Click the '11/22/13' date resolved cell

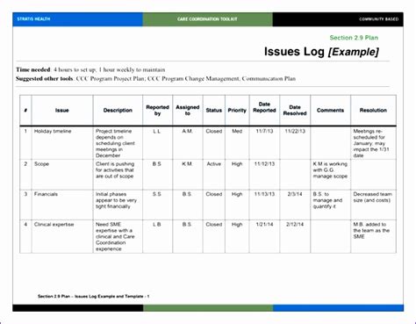click(295, 143)
